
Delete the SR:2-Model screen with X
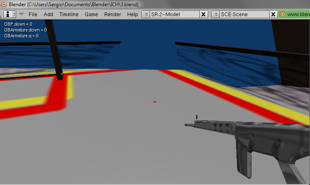coord(204,14)
